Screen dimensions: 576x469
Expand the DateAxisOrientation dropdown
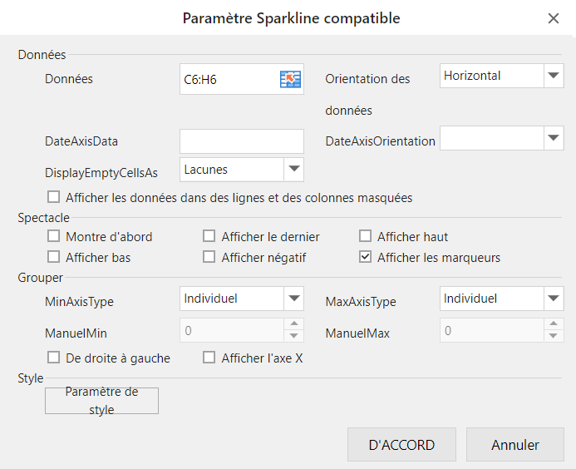pos(554,138)
